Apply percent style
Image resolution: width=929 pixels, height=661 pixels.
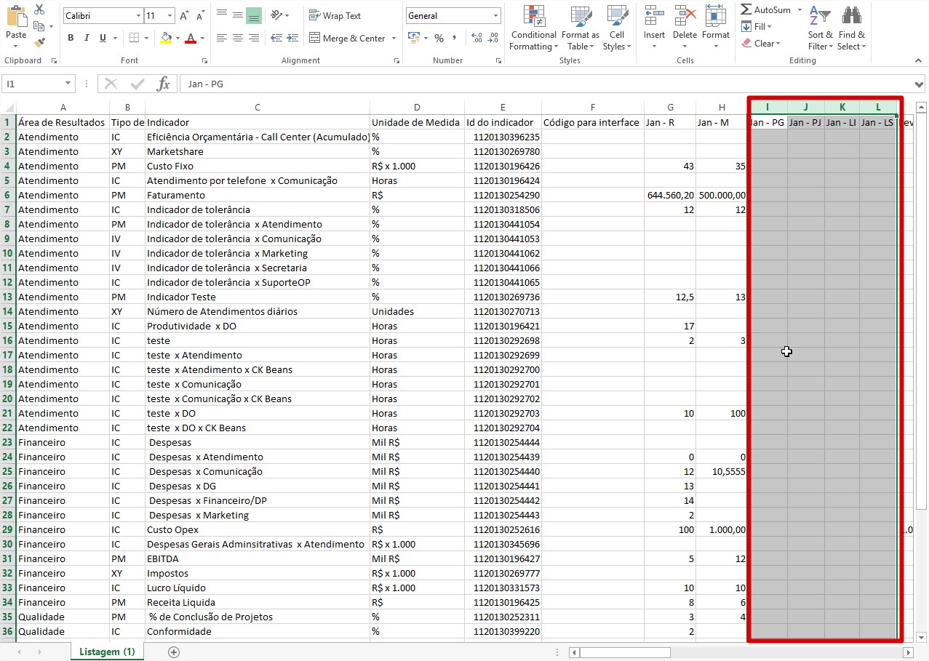pos(439,38)
